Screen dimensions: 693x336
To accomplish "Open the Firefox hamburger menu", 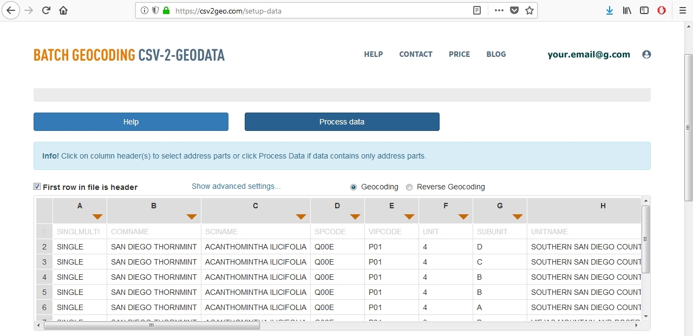I will pos(682,10).
